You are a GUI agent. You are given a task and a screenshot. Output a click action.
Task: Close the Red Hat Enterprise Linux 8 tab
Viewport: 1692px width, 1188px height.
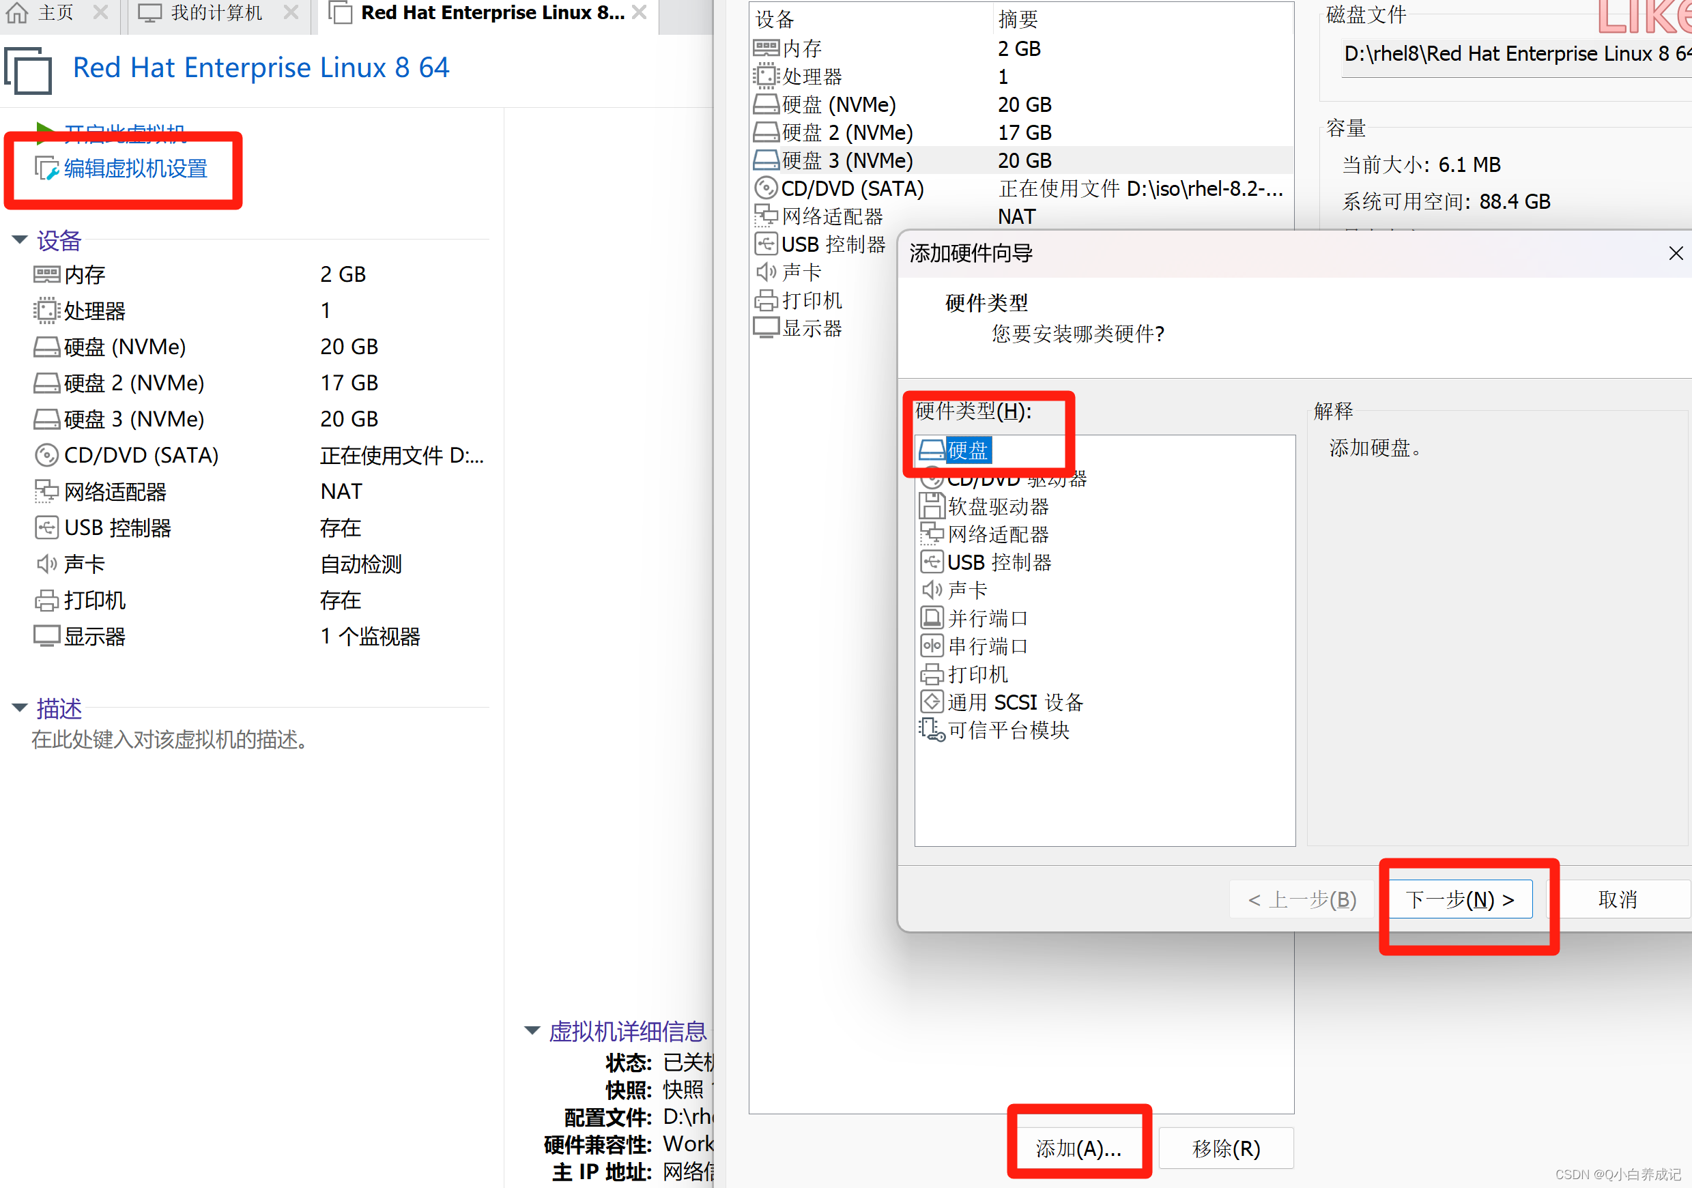[x=639, y=12]
